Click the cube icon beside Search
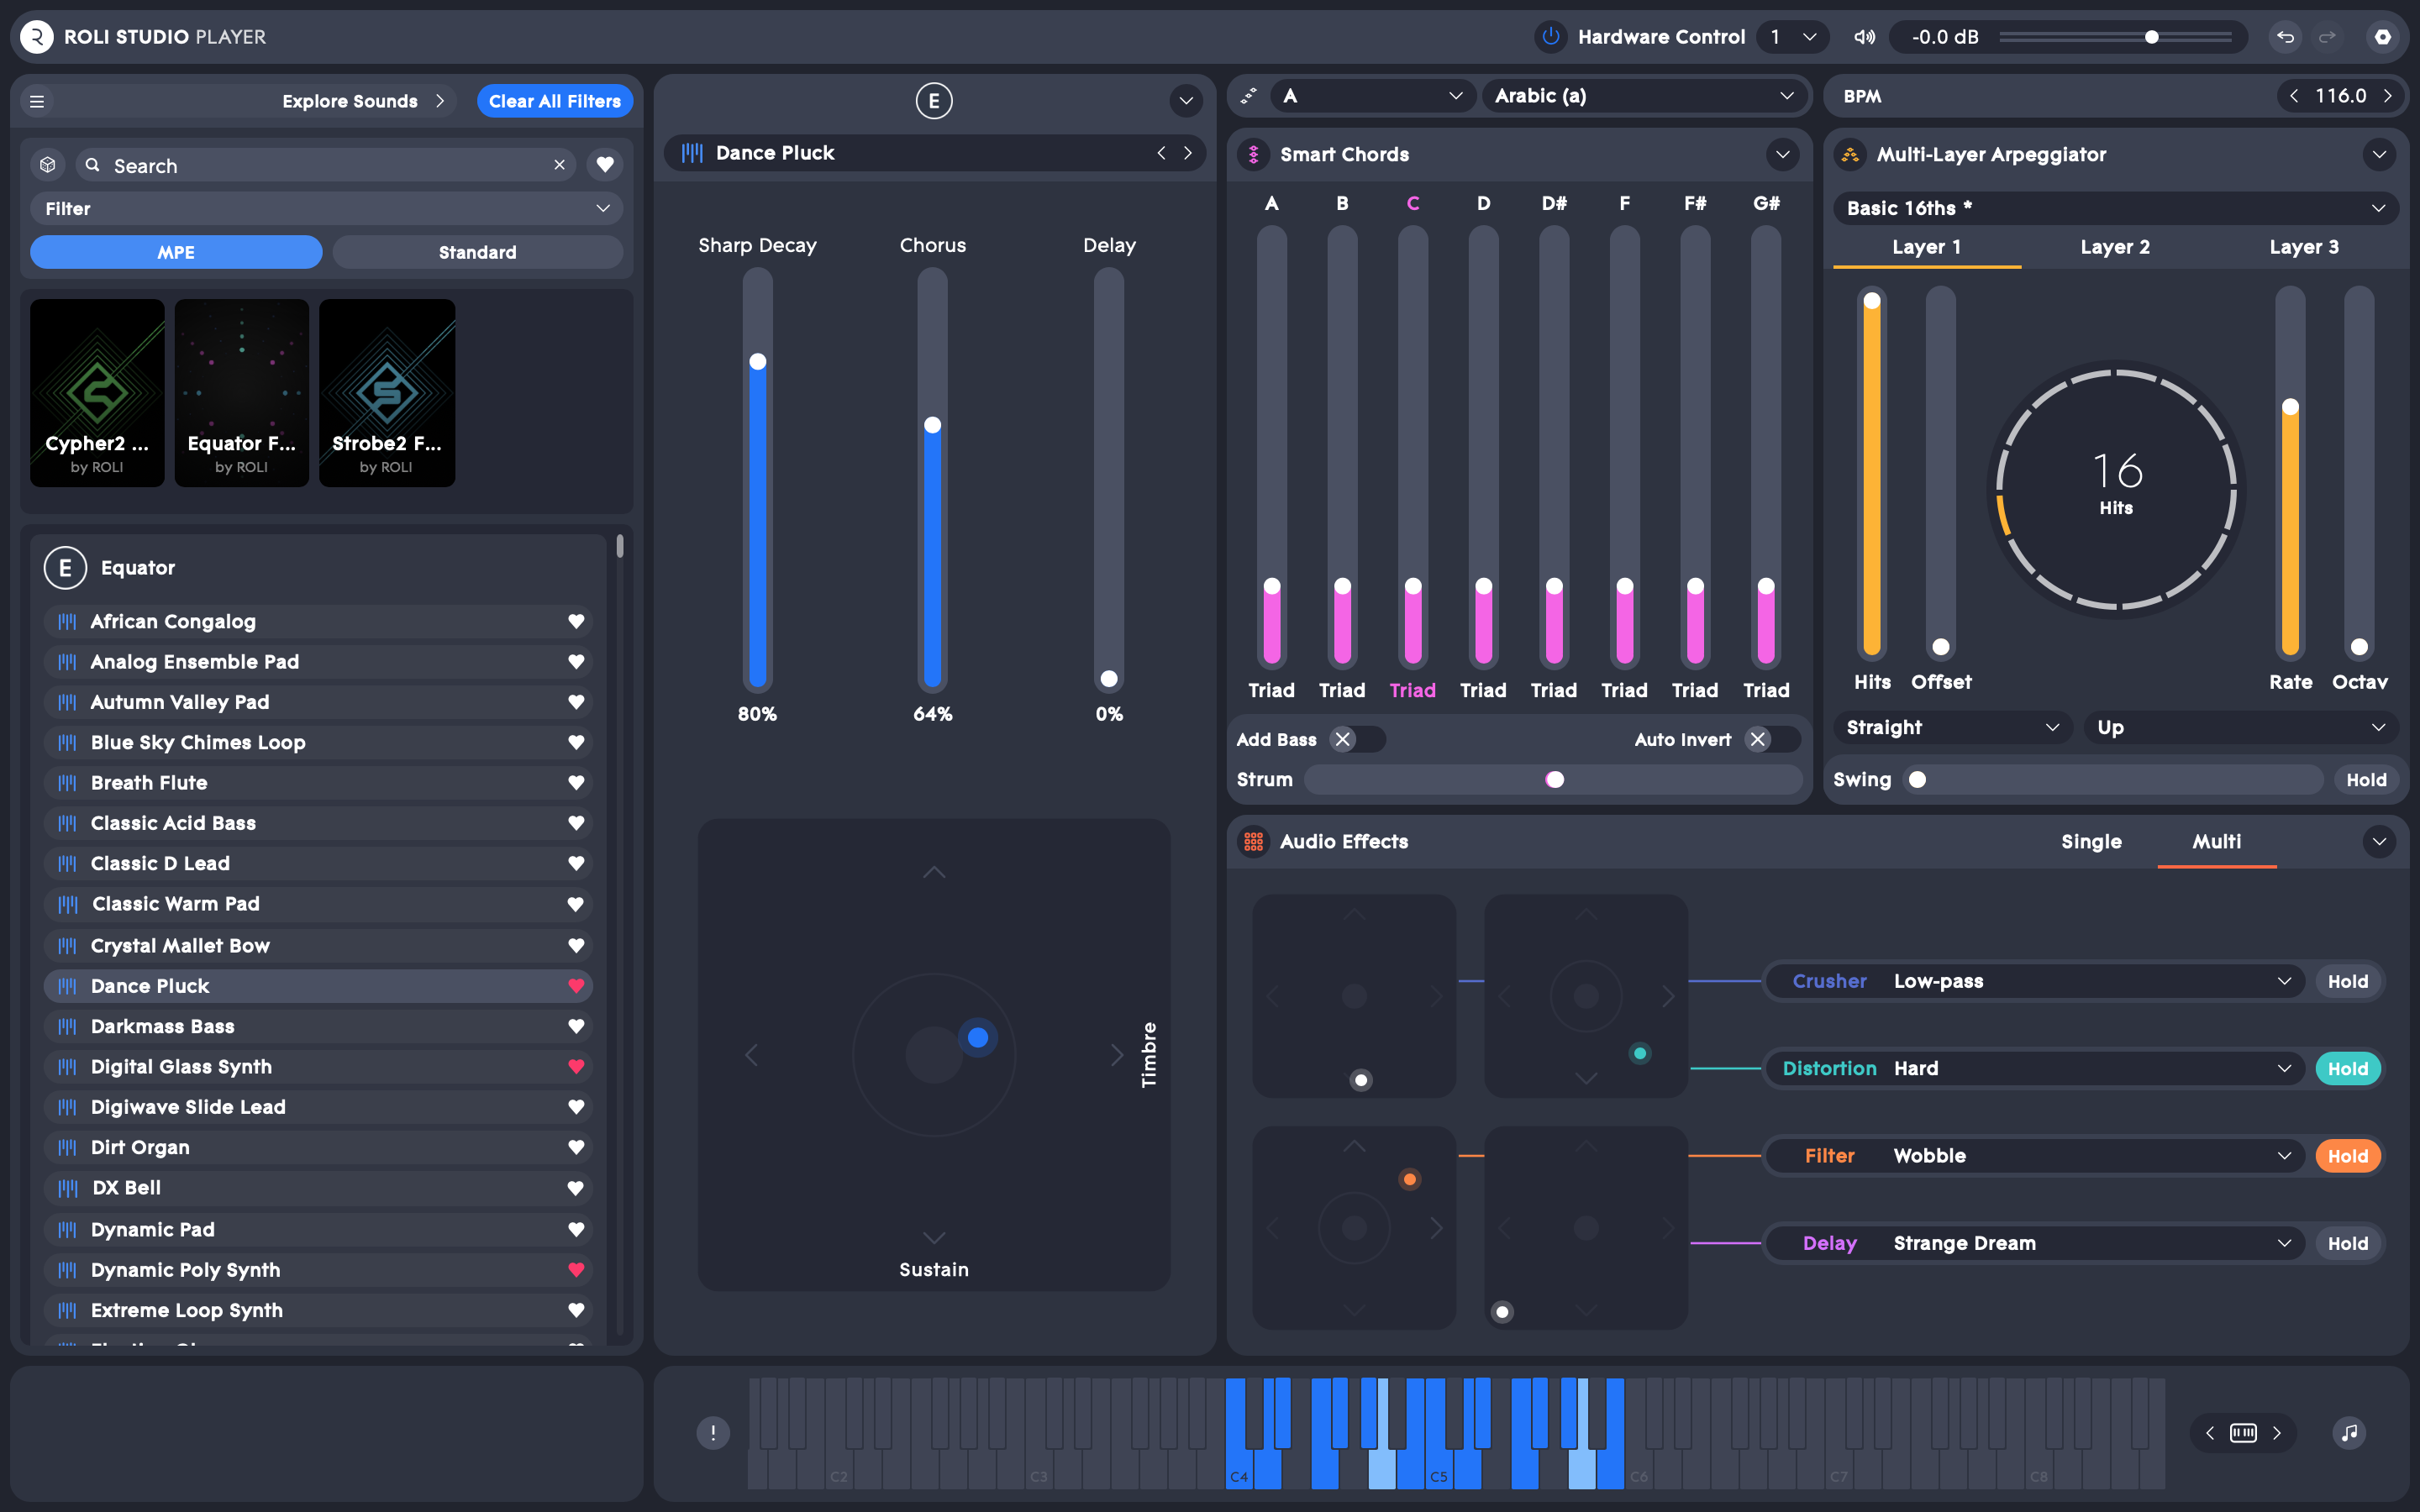 point(47,165)
